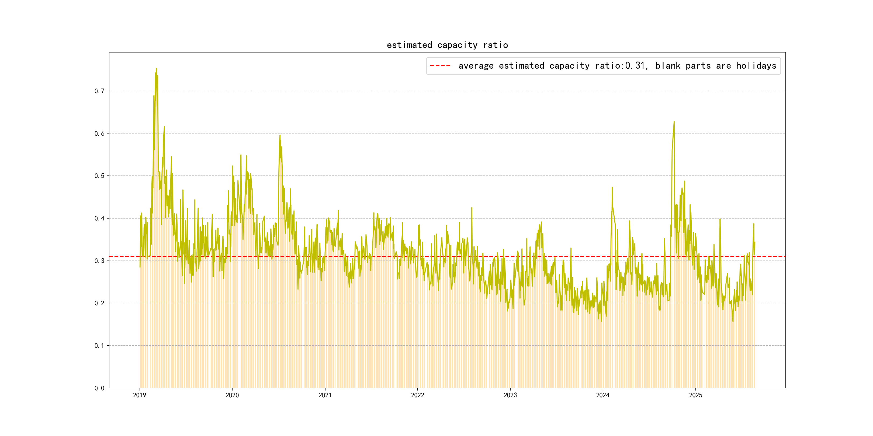Click the 2025 x-axis tick label
Screen dimensions: 873x436
click(x=695, y=395)
